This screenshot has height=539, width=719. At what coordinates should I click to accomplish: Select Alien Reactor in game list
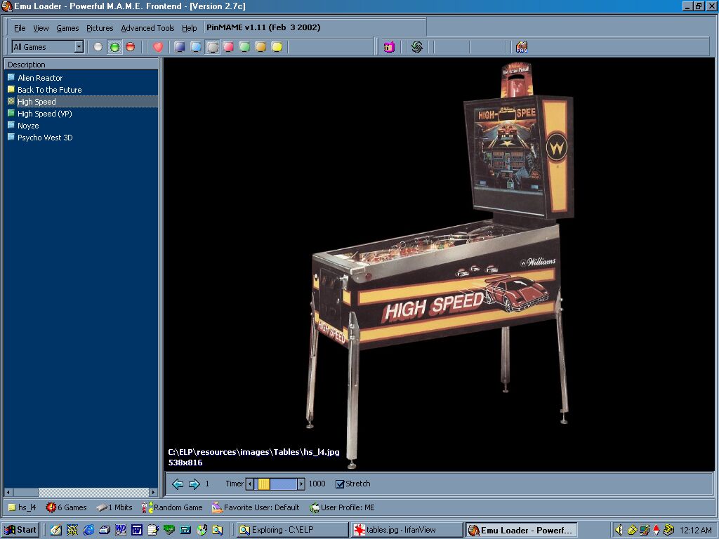40,78
